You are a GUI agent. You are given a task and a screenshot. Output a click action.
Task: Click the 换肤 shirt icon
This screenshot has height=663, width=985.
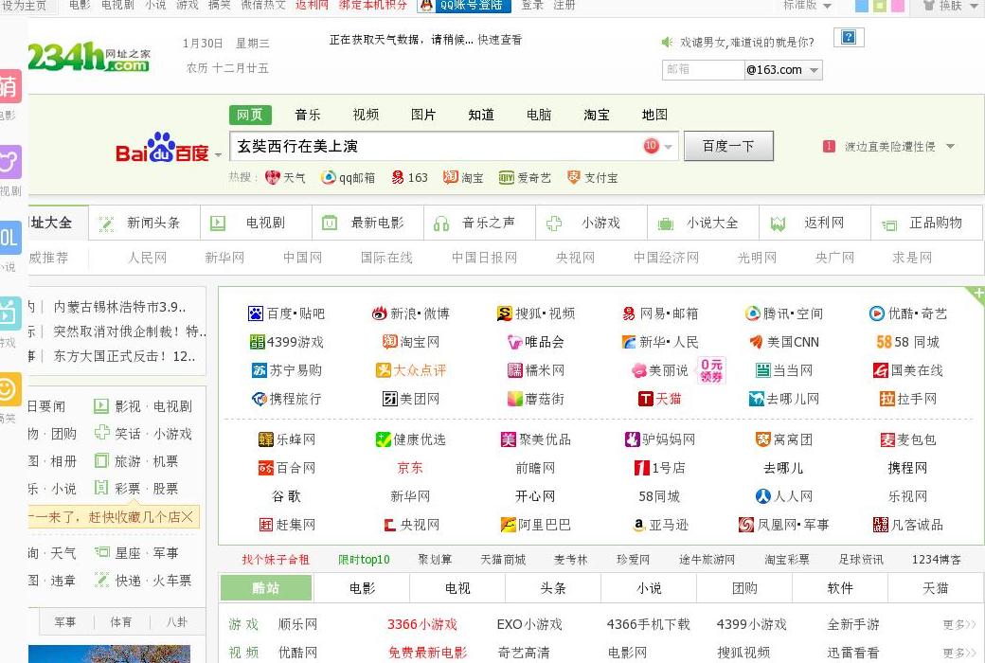(928, 6)
